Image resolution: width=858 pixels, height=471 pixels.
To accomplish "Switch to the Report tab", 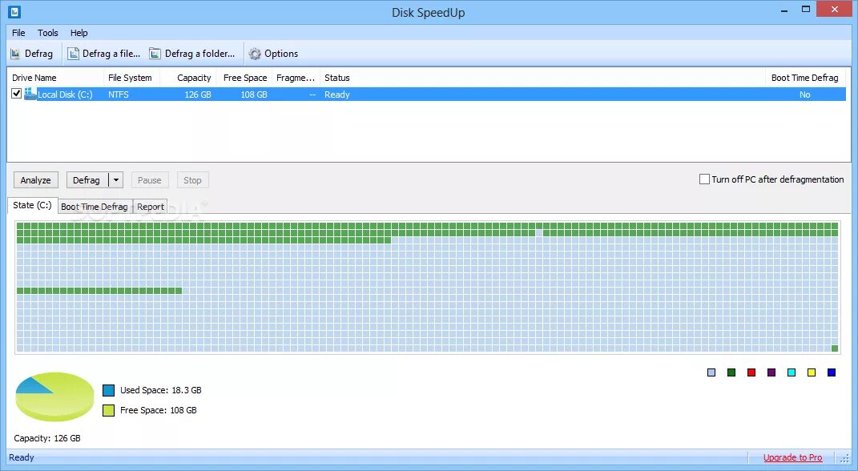I will point(151,206).
